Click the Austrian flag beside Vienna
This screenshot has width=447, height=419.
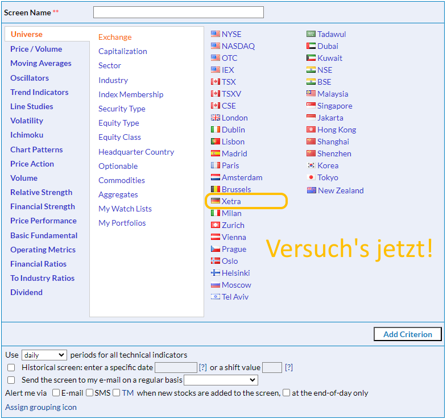[215, 237]
